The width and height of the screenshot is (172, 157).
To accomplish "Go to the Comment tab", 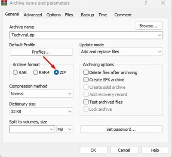I will pyautogui.click(x=123, y=15).
